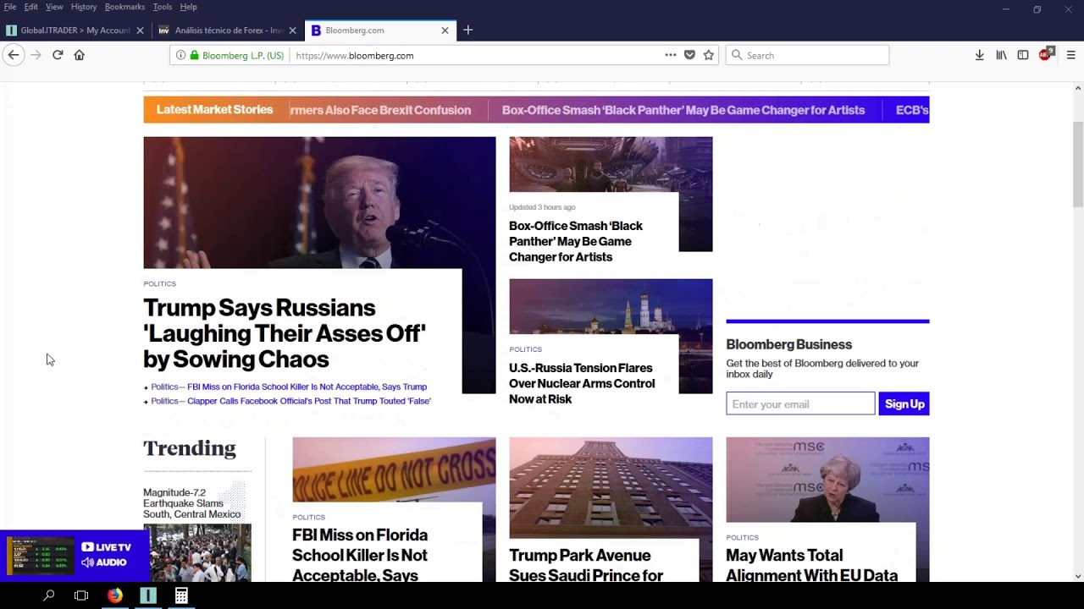Image resolution: width=1084 pixels, height=609 pixels.
Task: Open the Live TV market thumbnail
Action: point(40,556)
